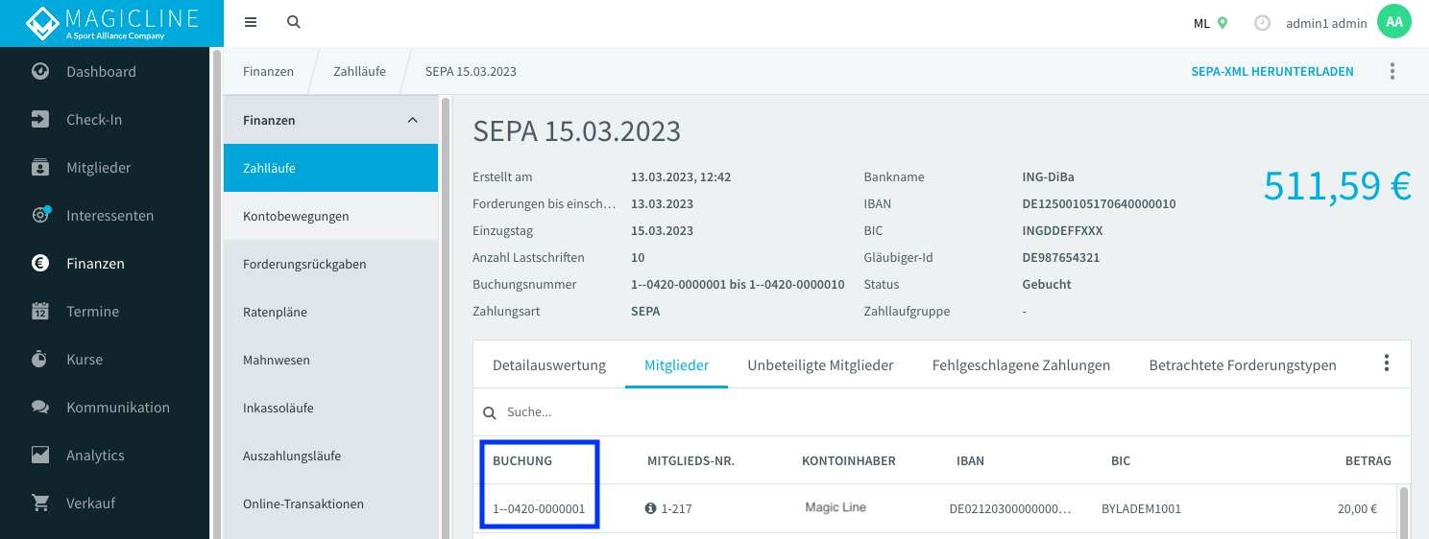
Task: Open the search magnifier in top bar
Action: 294,22
